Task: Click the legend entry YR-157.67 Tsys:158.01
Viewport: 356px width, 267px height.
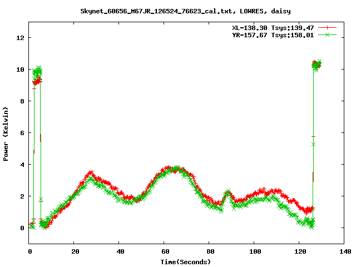Action: [x=273, y=35]
